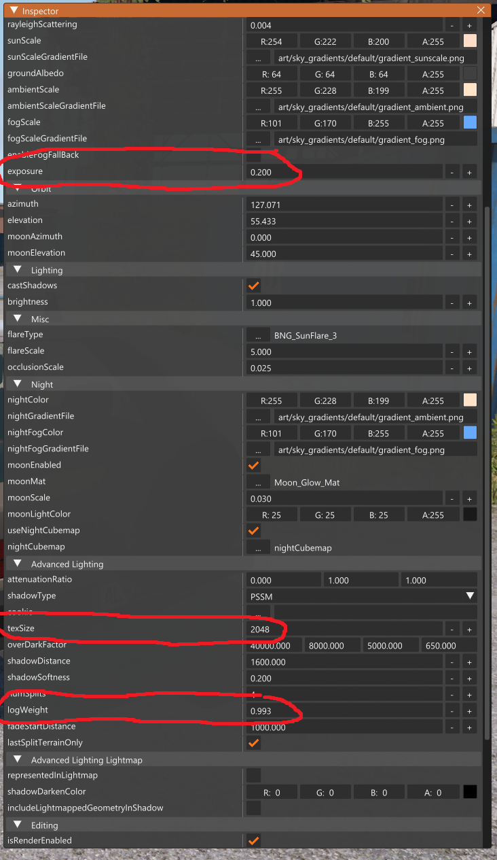Click plus stepper for exposure
Screen dimensions: 497x860
pyautogui.click(x=469, y=172)
